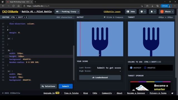Expand the Sheru account dropdown arrow
Viewport: 178px width, 100px height.
click(173, 12)
